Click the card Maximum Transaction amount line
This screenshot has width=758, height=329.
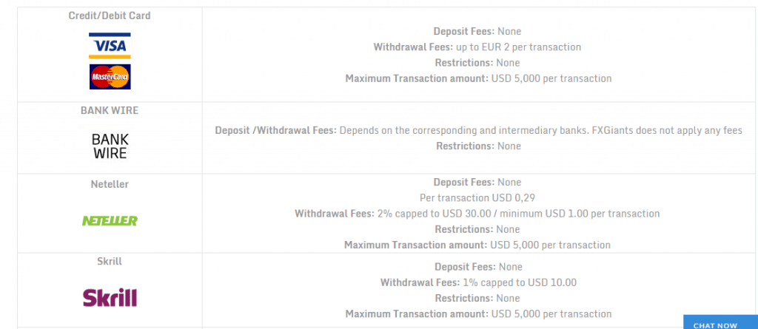click(x=479, y=78)
